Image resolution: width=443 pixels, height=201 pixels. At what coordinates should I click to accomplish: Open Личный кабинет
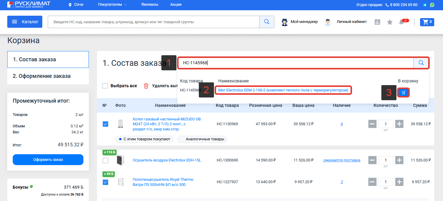(345, 22)
